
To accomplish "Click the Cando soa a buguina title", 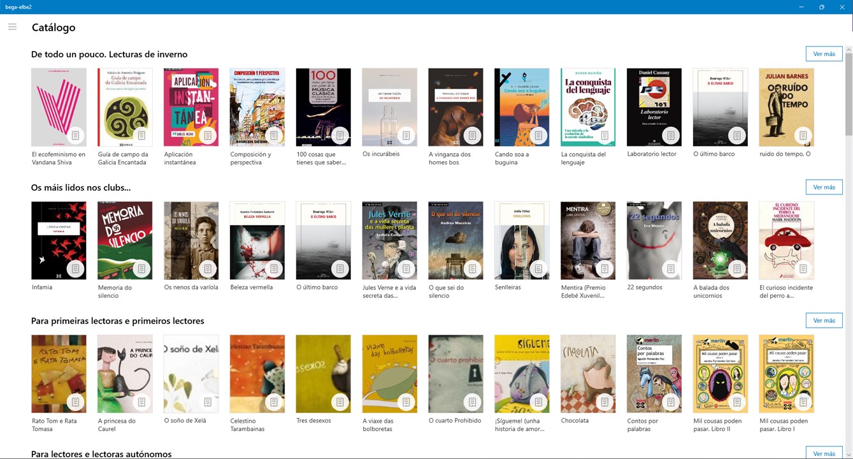I will [512, 158].
